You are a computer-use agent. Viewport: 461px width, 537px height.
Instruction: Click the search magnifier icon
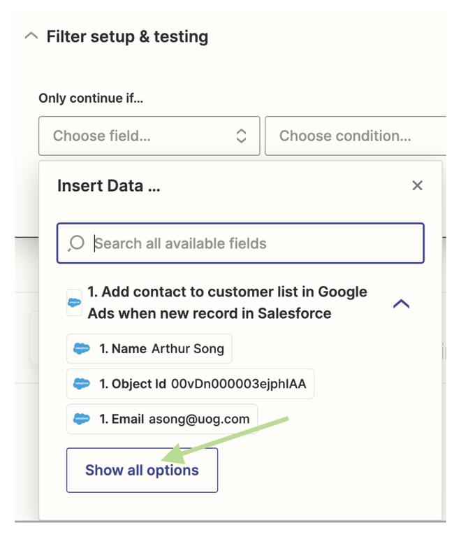click(x=76, y=243)
